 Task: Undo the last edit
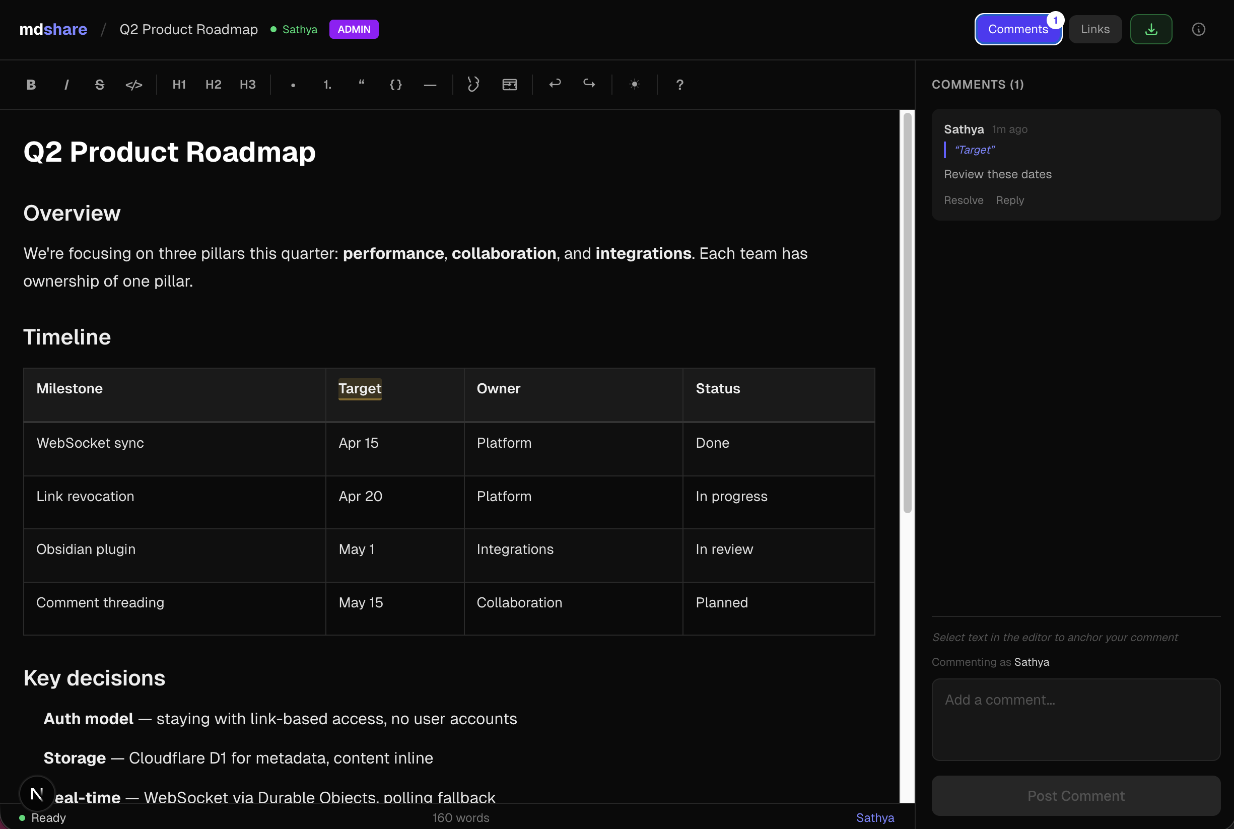[555, 85]
